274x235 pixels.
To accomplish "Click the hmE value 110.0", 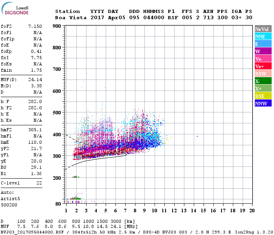I will 35,142.
